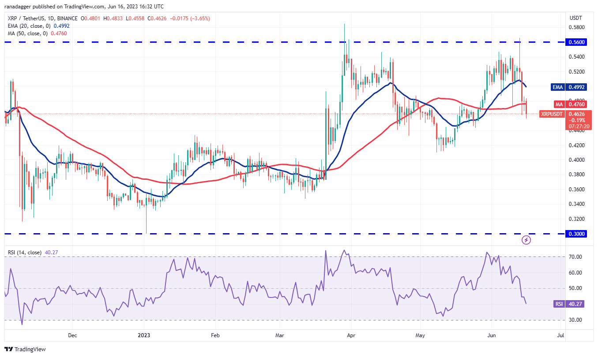The height and width of the screenshot is (357, 598).
Task: Click the blue EMA tag on price axis
Action: coord(558,87)
